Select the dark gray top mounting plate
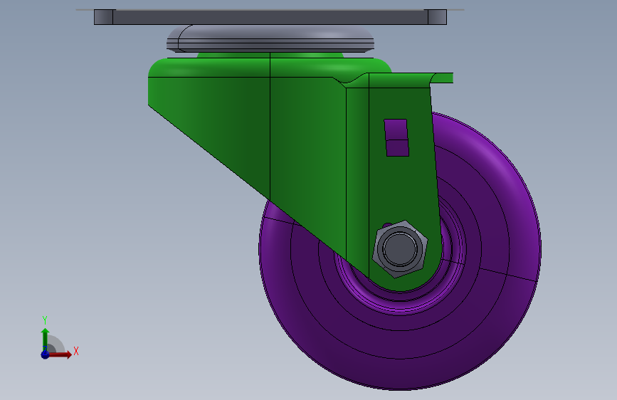This screenshot has width=617, height=400. [270, 17]
